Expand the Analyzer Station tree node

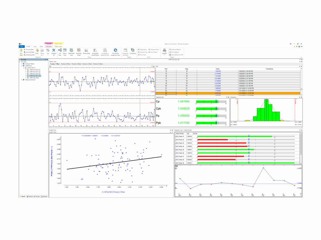(22, 64)
